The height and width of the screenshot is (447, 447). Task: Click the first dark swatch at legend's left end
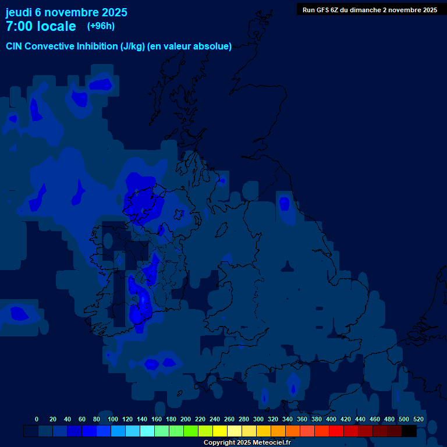click(x=31, y=431)
